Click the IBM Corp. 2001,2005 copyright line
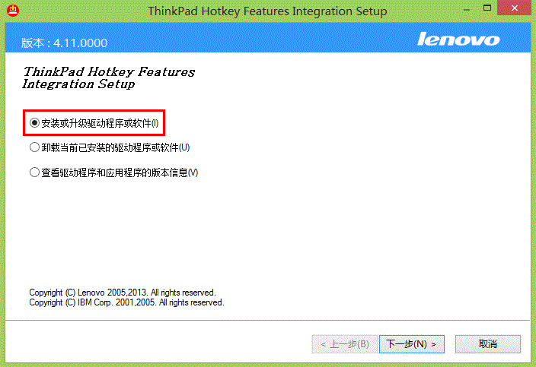The width and height of the screenshot is (536, 367). coord(126,302)
